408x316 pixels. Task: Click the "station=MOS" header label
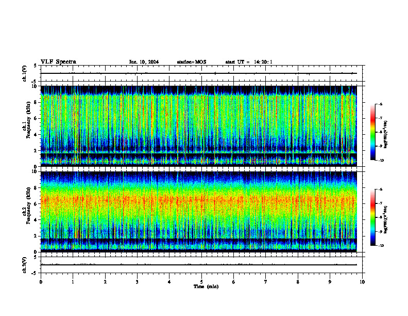point(192,62)
